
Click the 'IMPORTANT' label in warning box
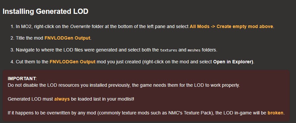22,78
